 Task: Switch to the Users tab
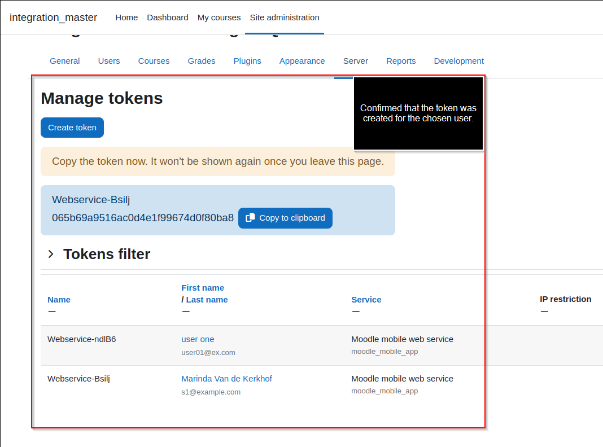(109, 61)
